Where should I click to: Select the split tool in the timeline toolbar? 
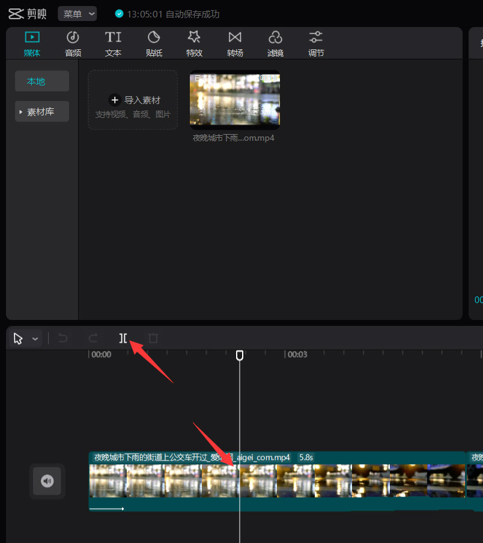point(123,338)
